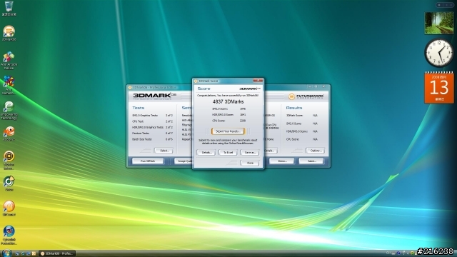This screenshot has width=457, height=257.
Task: Click Demo button in 3DMark06 window
Action: pos(282,161)
